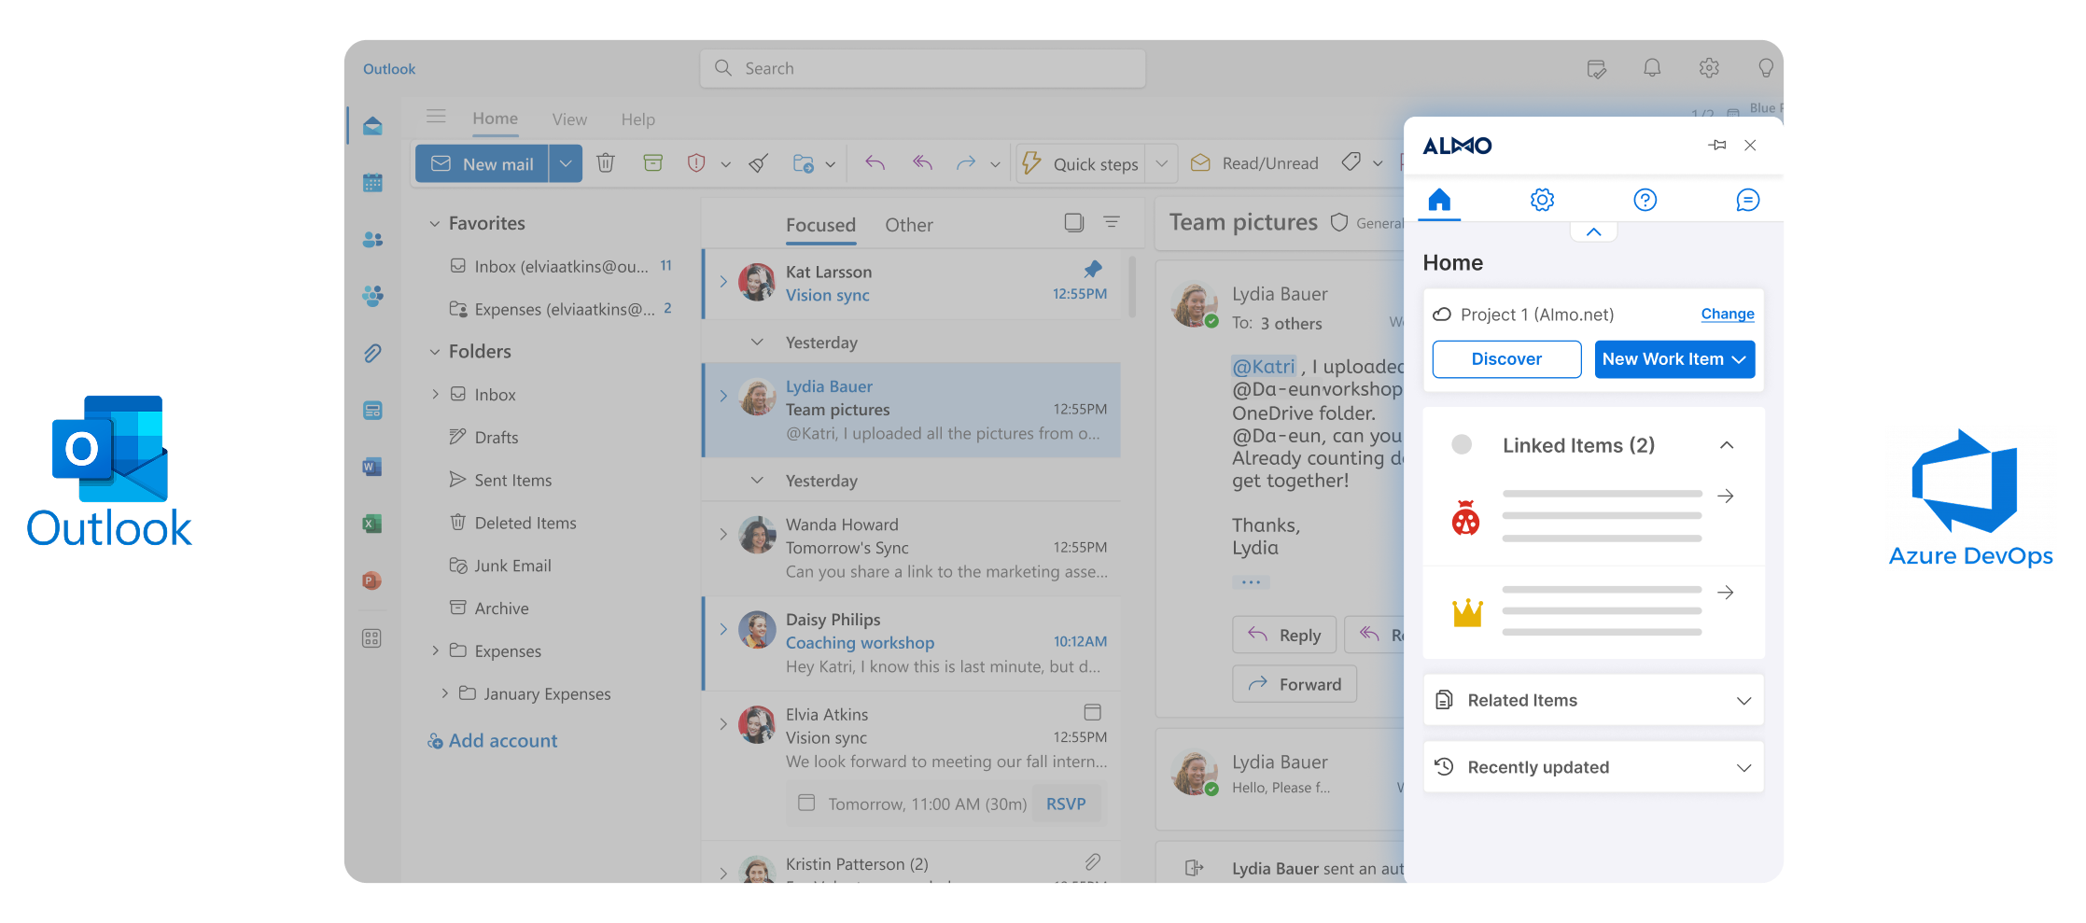Open ALMO settings gear tab
The image size is (2086, 923).
click(1542, 200)
